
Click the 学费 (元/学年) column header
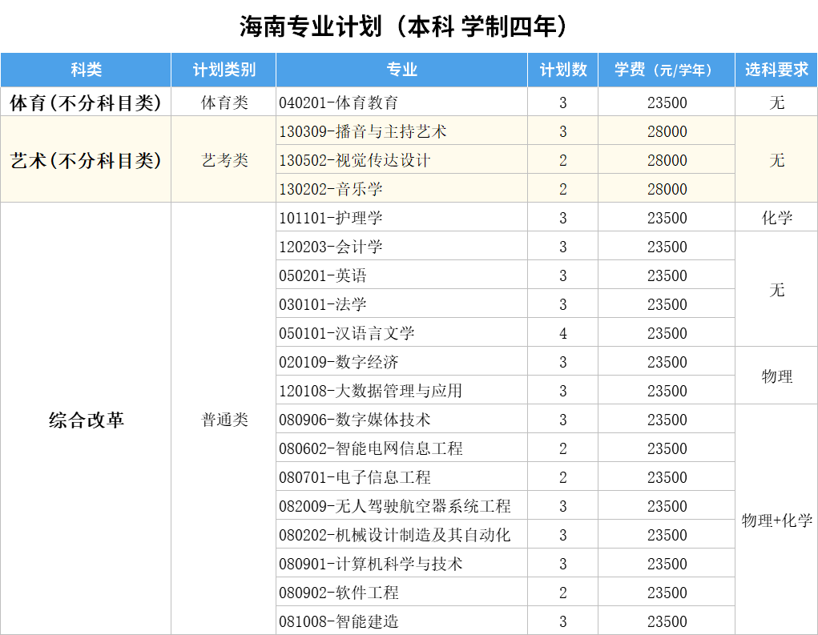tap(666, 70)
